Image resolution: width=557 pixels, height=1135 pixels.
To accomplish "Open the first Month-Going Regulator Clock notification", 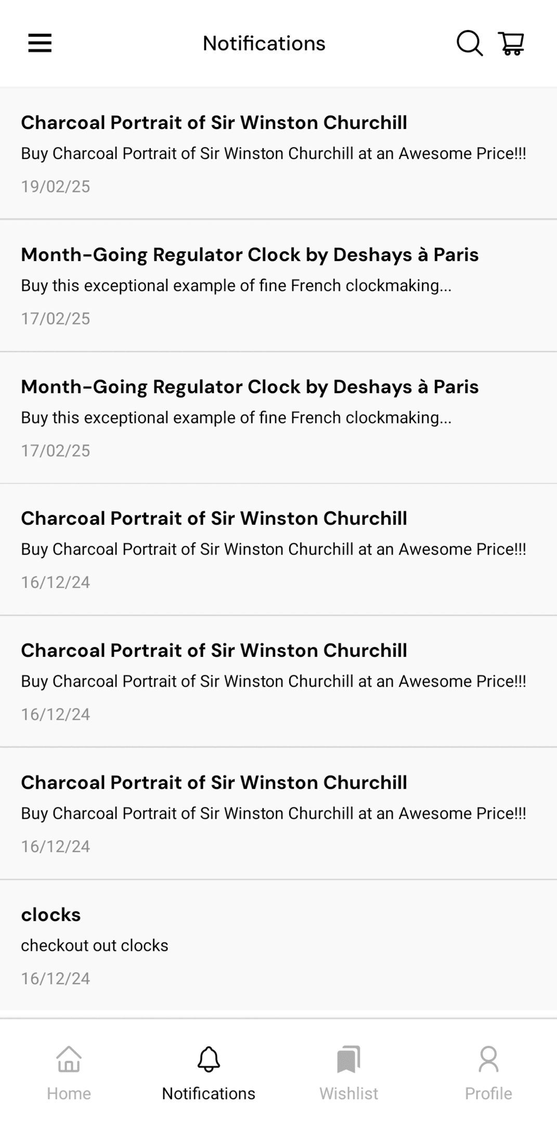I will click(x=250, y=255).
